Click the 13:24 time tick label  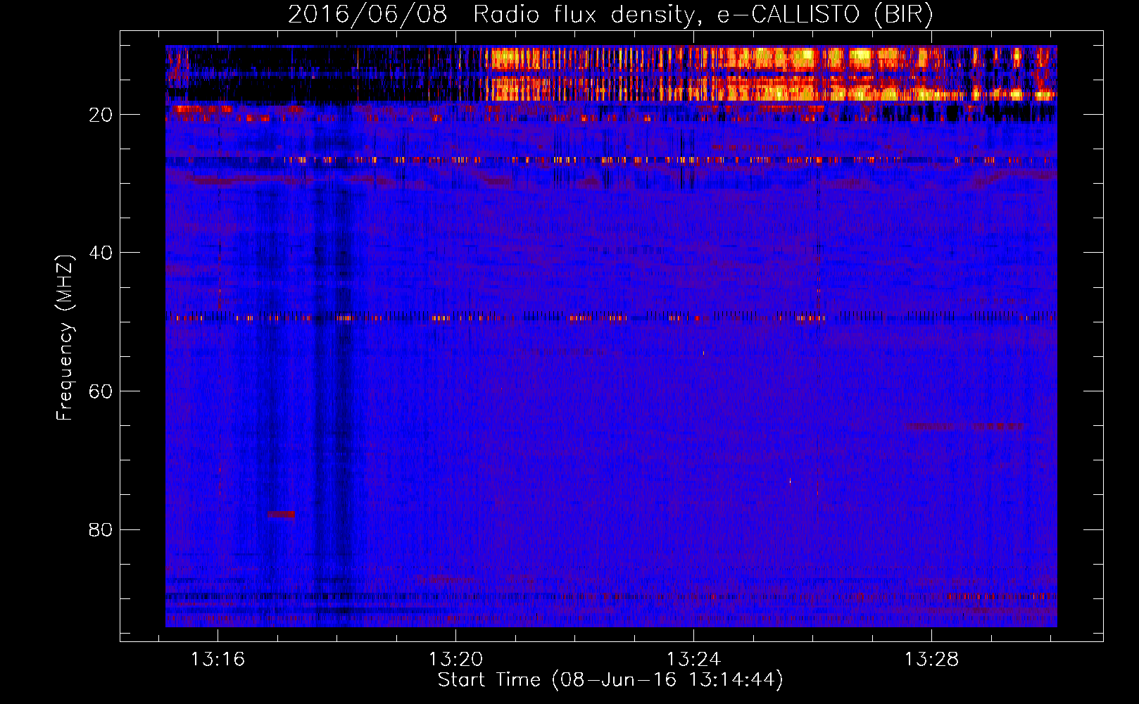(693, 659)
